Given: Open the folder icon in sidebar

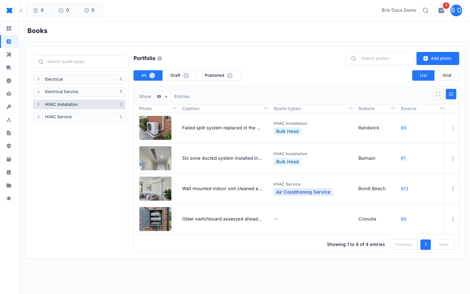Looking at the screenshot, I should tap(9, 185).
